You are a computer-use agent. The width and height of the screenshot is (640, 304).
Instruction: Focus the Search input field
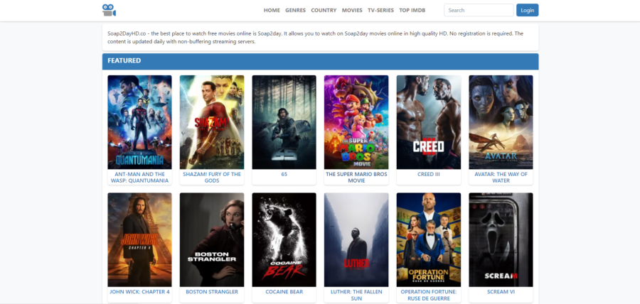point(479,10)
